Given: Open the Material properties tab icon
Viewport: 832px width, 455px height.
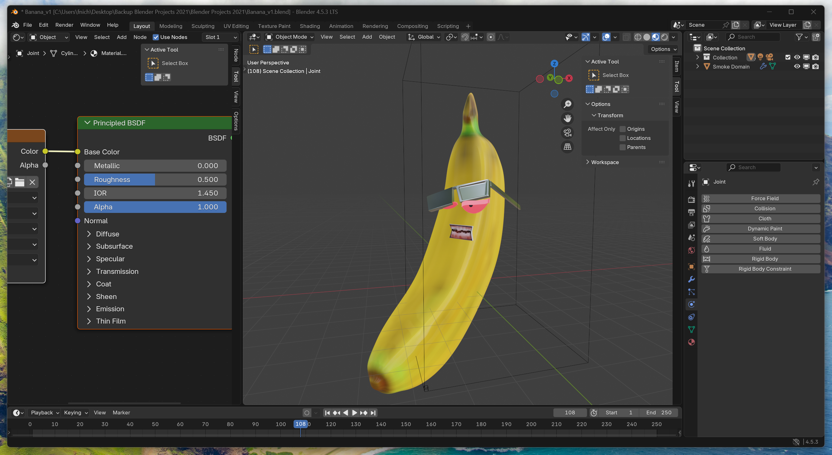Looking at the screenshot, I should (691, 342).
